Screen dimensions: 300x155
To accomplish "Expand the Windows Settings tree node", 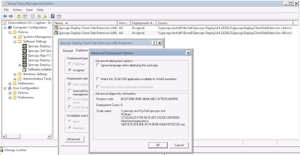I will [15, 74].
